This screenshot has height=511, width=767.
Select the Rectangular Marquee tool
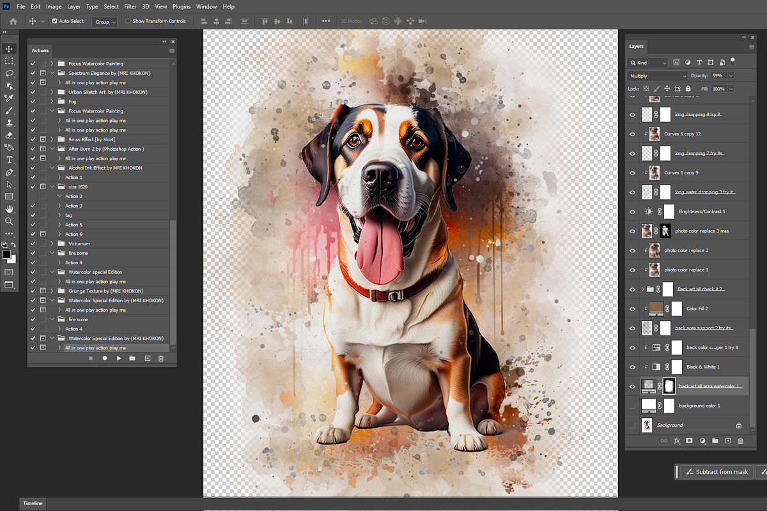point(9,61)
